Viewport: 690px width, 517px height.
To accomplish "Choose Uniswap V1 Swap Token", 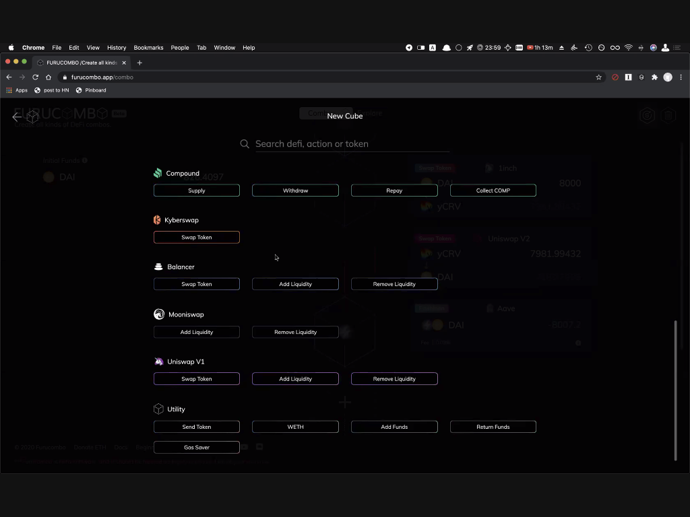I will pyautogui.click(x=197, y=379).
